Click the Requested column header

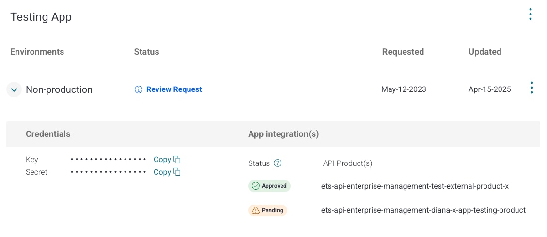pyautogui.click(x=403, y=52)
